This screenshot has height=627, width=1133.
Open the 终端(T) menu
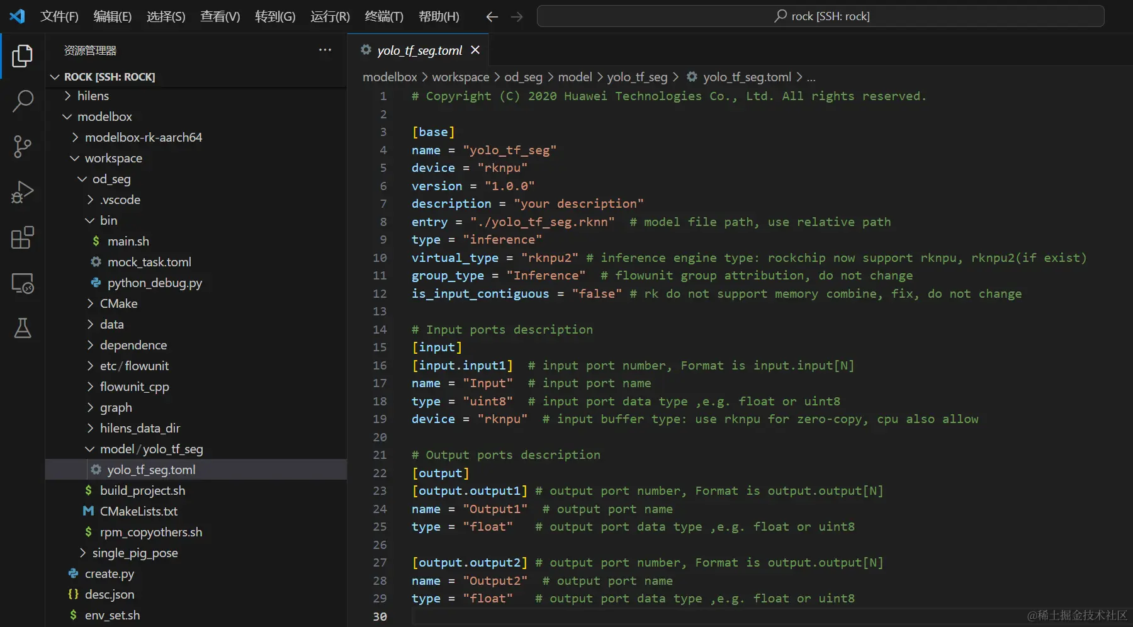(384, 16)
